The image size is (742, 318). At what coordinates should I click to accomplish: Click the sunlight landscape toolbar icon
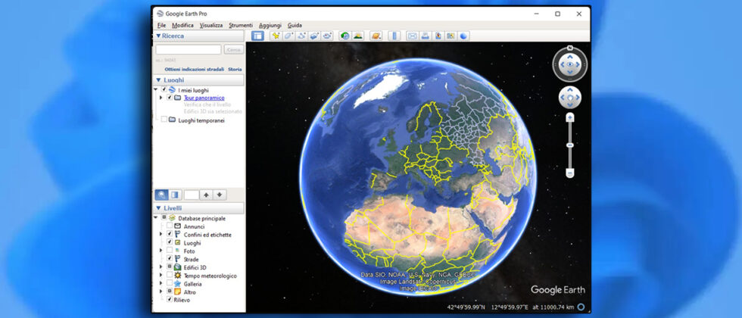coord(358,36)
